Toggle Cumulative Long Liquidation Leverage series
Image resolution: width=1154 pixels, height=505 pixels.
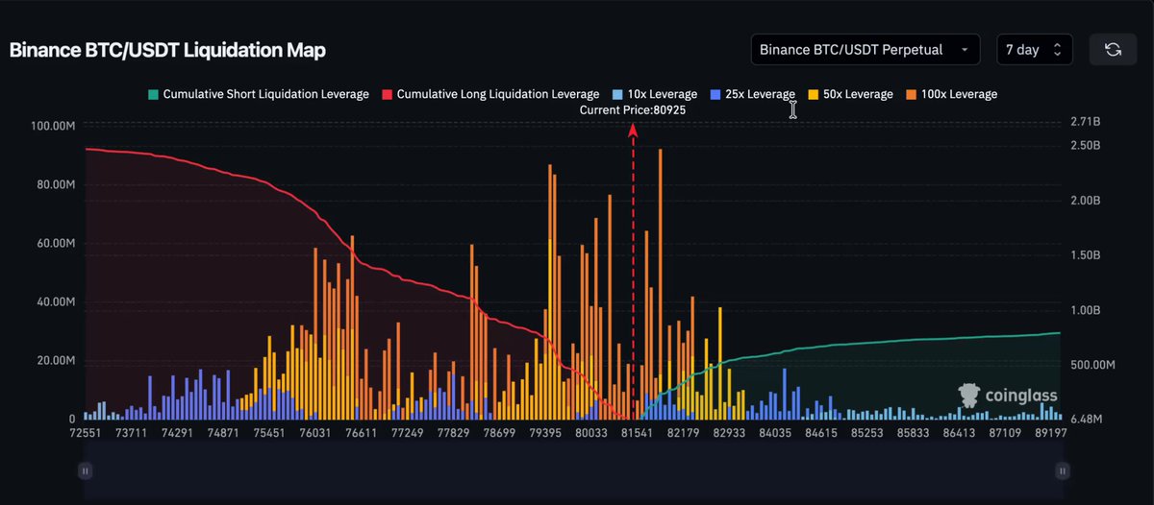click(x=489, y=94)
